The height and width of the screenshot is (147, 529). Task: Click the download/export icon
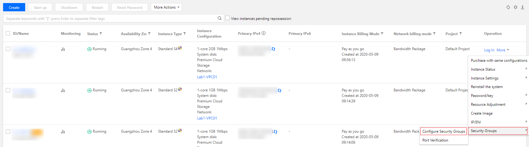(522, 7)
